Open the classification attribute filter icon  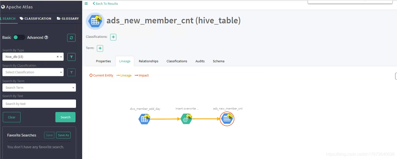[71, 72]
